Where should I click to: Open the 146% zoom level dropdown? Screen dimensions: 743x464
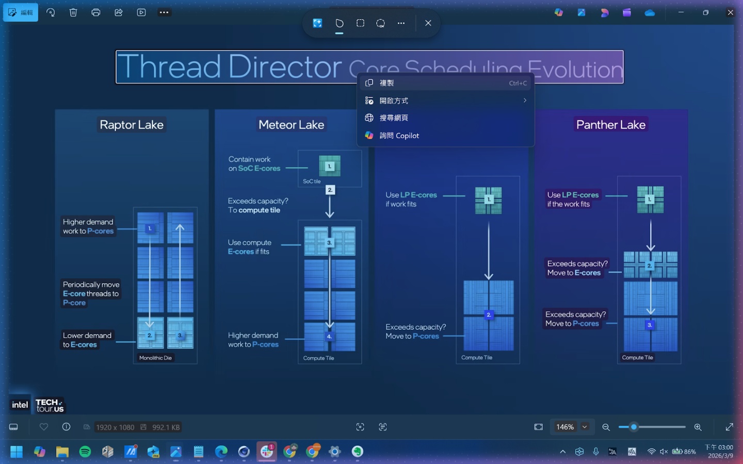[x=585, y=427]
